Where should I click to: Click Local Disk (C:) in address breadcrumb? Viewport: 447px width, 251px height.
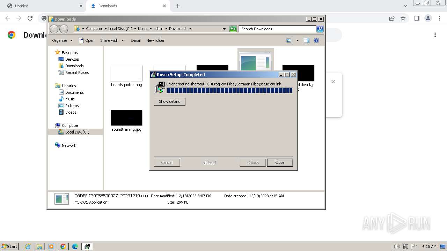coord(120,29)
